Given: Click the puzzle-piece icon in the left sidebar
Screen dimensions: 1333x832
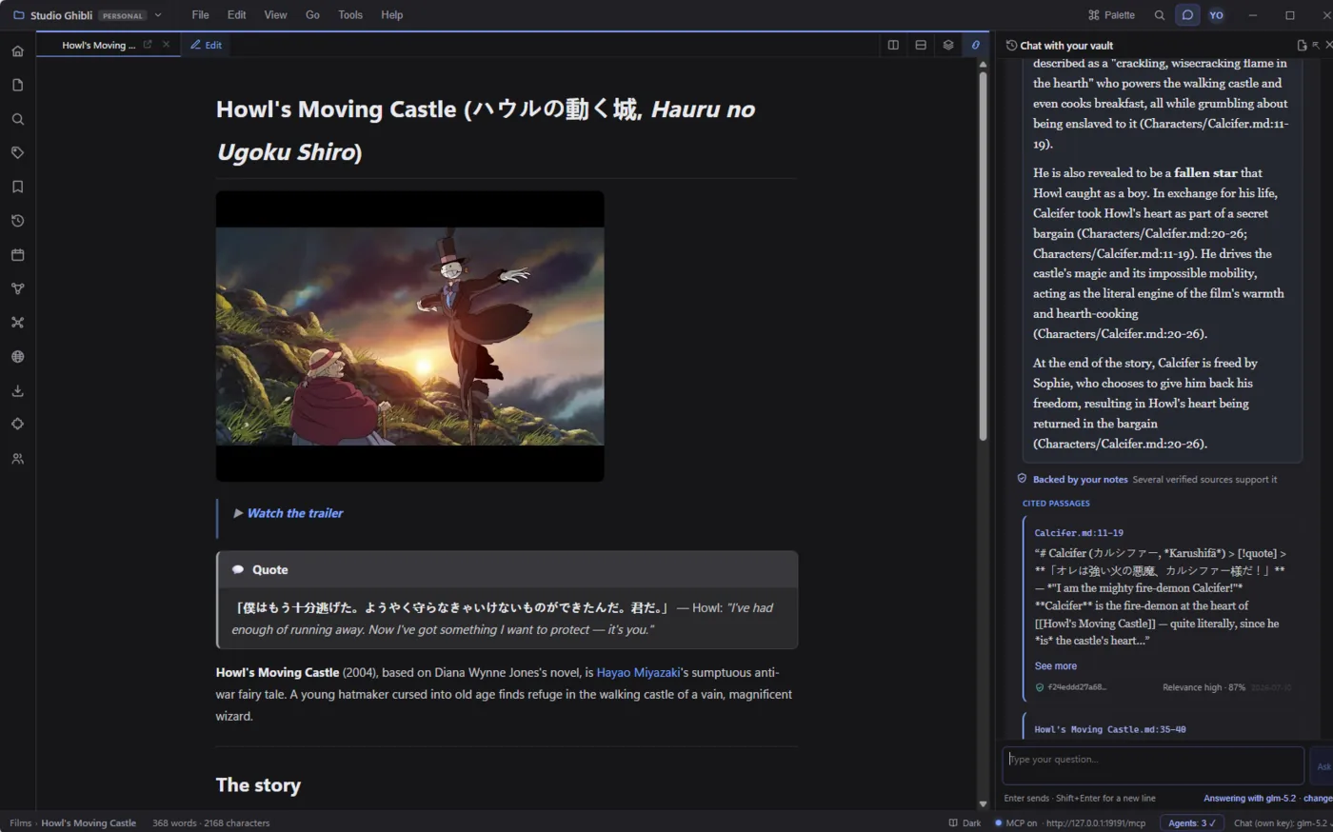Looking at the screenshot, I should 17,425.
